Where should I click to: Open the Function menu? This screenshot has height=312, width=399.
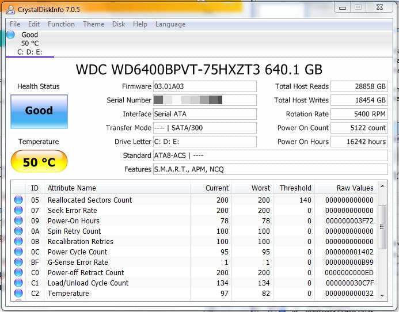[62, 24]
